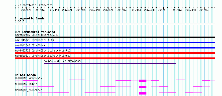Viewport: 222px width, 96px height.
Task: Select the MDH1B|NM_001039845 magenta exon box
Action: (x=143, y=93)
